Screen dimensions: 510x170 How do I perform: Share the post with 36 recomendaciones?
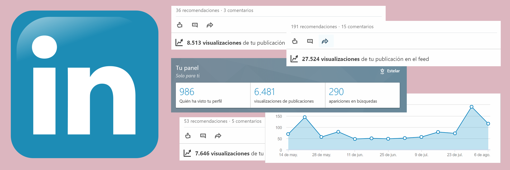tap(210, 25)
